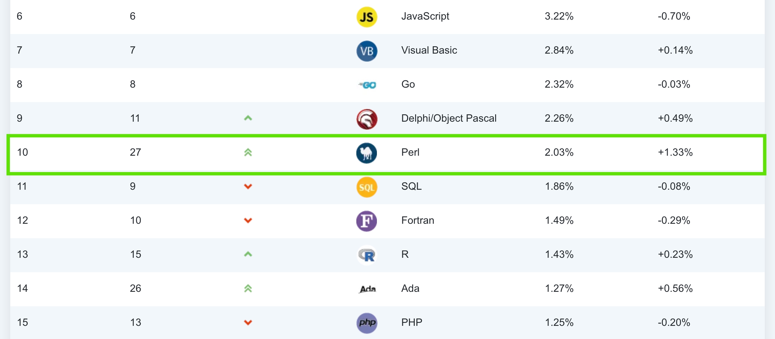Click Perl's 2.03% rating value

[559, 152]
